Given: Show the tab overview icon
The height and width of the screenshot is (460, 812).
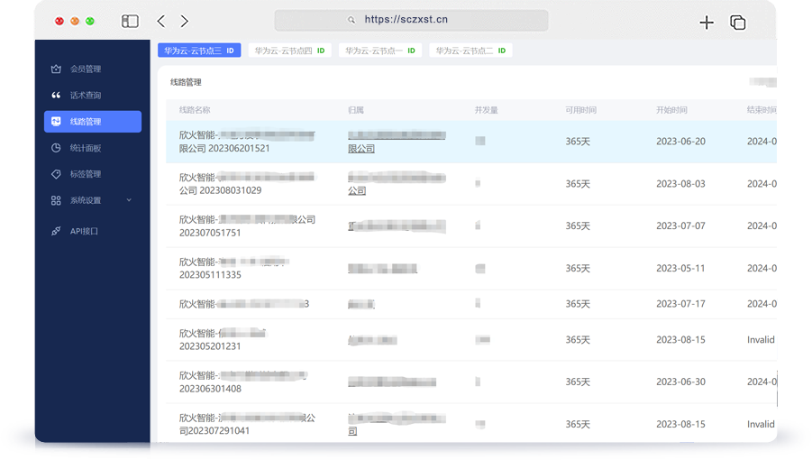Looking at the screenshot, I should pyautogui.click(x=737, y=23).
